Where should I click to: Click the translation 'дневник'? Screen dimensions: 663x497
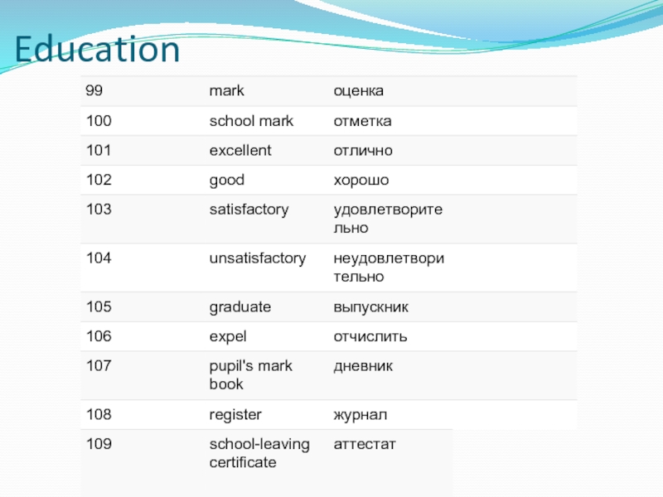[363, 366]
